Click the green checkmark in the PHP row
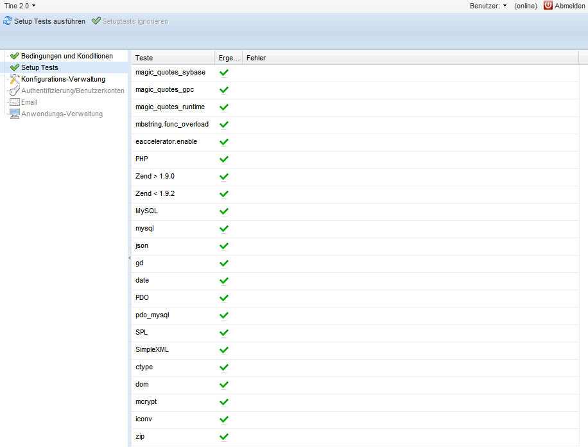The image size is (588, 447). coord(224,159)
